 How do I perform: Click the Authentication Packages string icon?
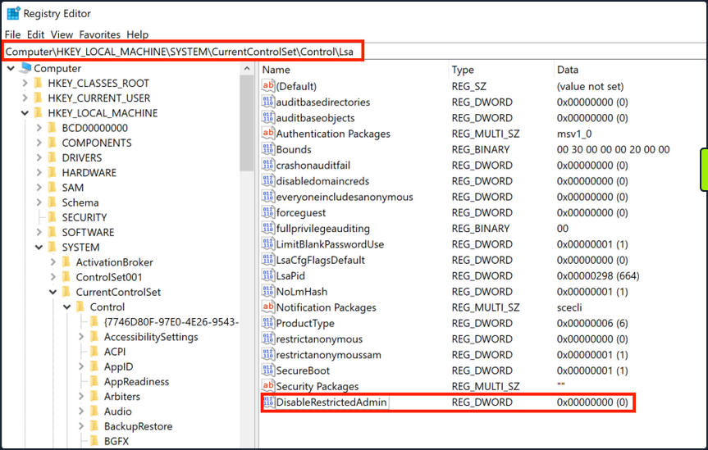point(268,133)
